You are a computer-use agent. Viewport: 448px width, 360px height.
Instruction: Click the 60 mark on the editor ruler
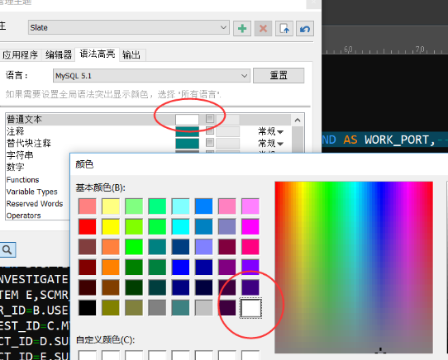tap(348, 50)
